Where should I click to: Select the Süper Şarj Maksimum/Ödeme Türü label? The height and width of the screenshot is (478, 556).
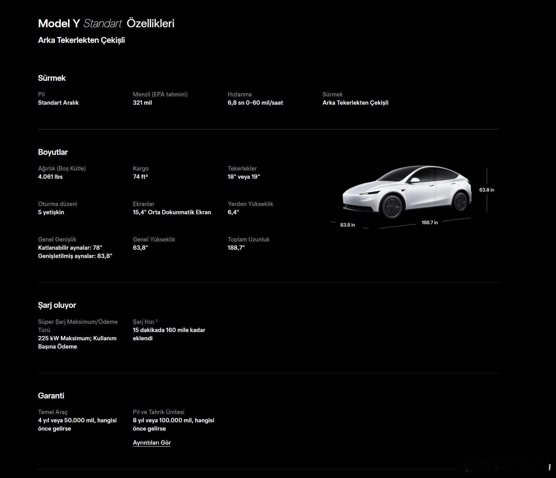[78, 326]
